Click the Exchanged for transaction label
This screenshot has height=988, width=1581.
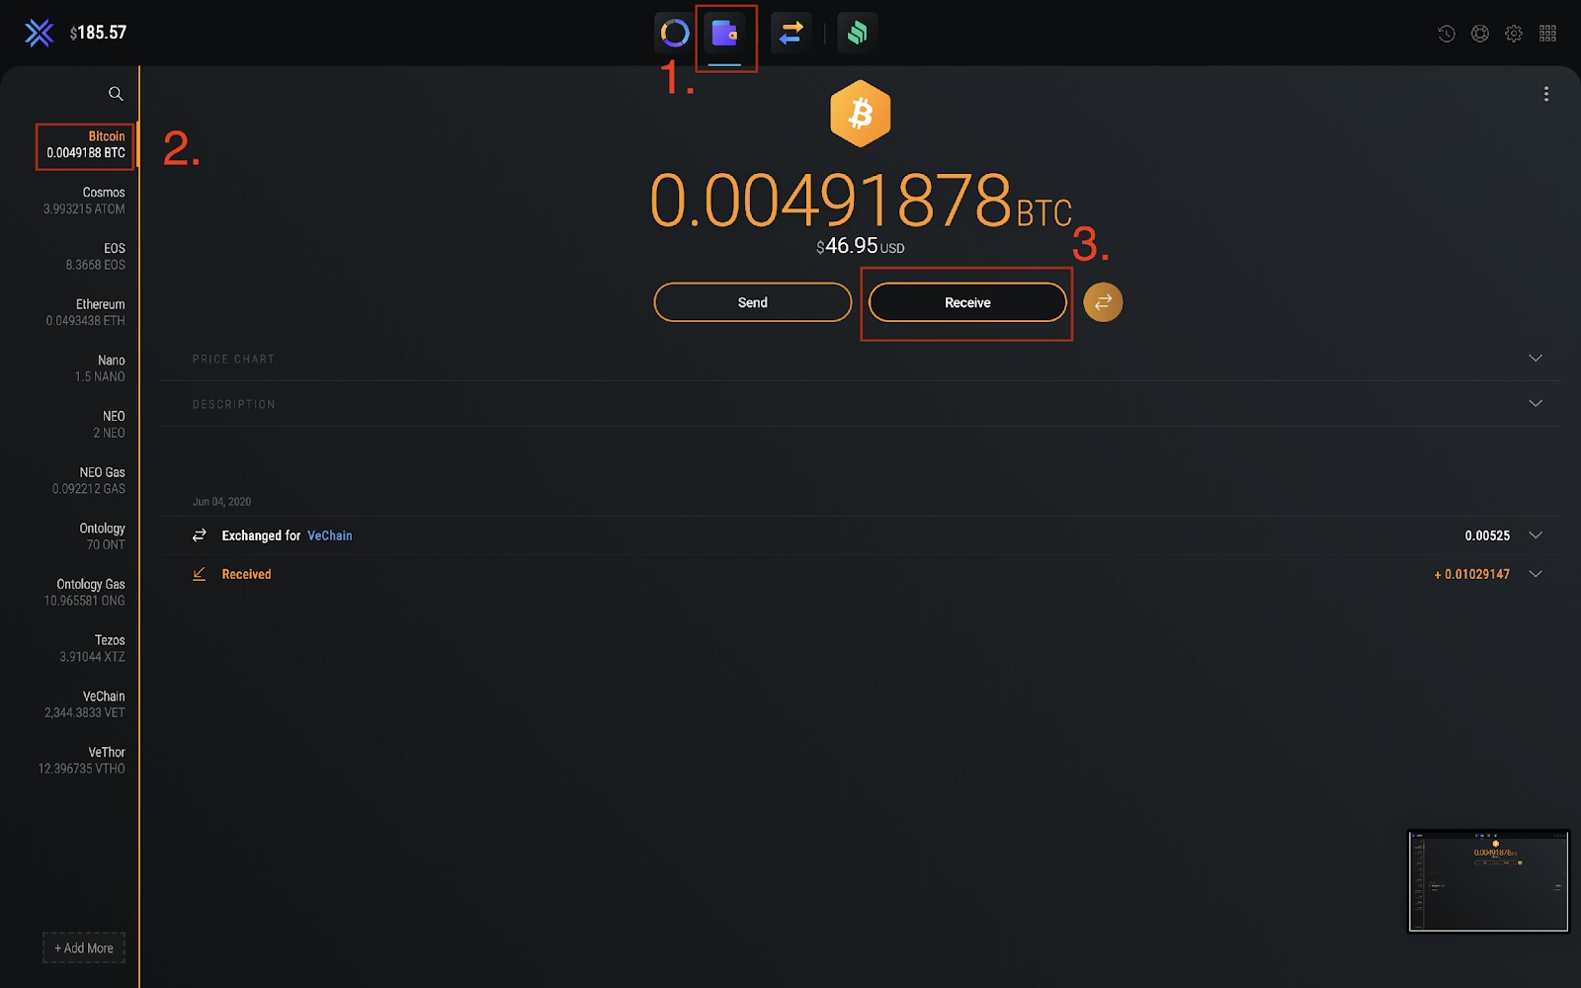(261, 535)
